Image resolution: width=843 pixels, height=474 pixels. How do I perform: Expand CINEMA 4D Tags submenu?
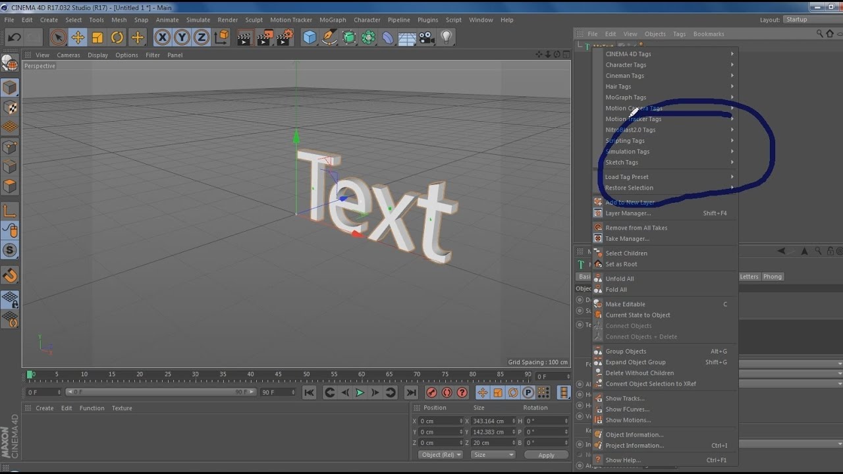[x=666, y=54]
